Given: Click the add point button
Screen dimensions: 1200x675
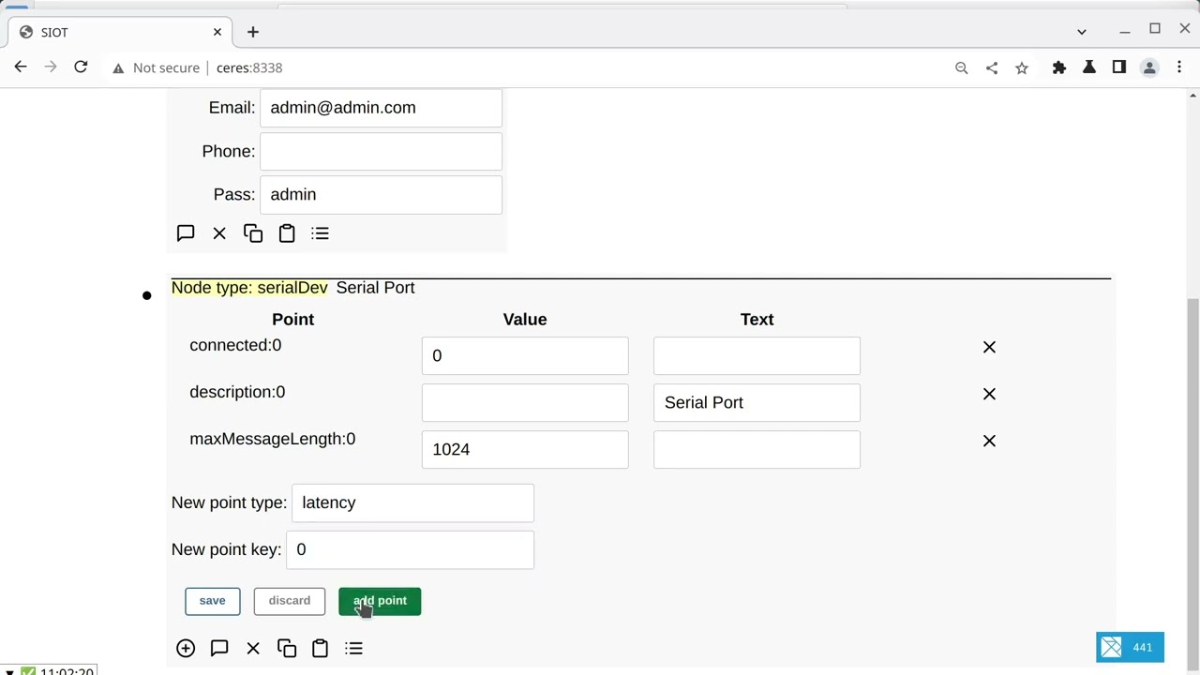Looking at the screenshot, I should [380, 601].
